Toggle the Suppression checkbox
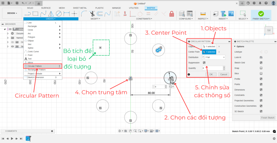Image resolution: width=277 pixels, height=143 pixels. [204, 63]
